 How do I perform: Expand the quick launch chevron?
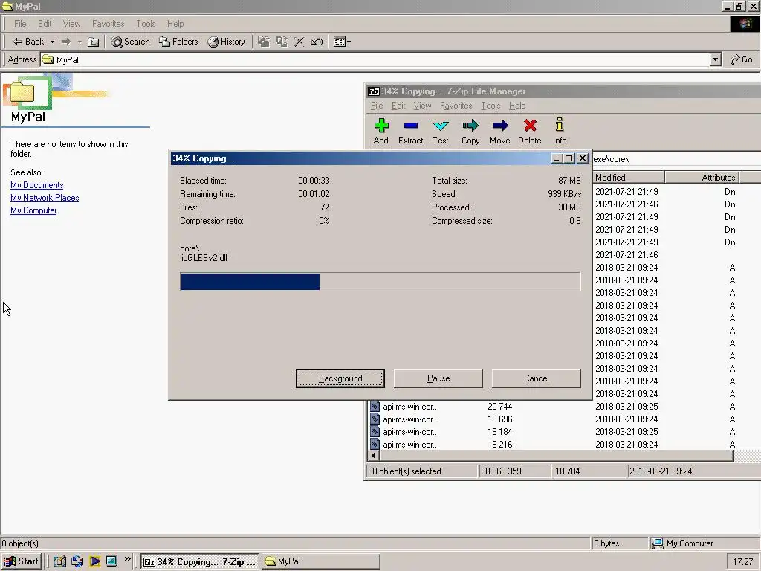coord(127,559)
